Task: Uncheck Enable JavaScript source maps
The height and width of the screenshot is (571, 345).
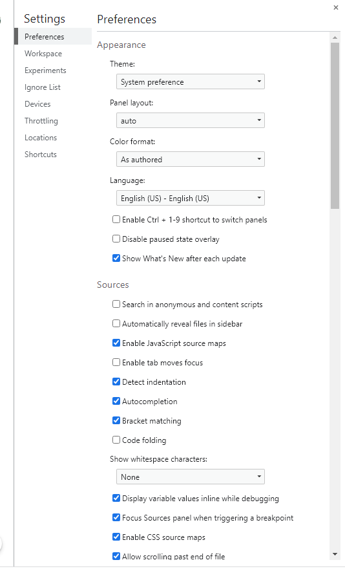Action: pyautogui.click(x=116, y=343)
